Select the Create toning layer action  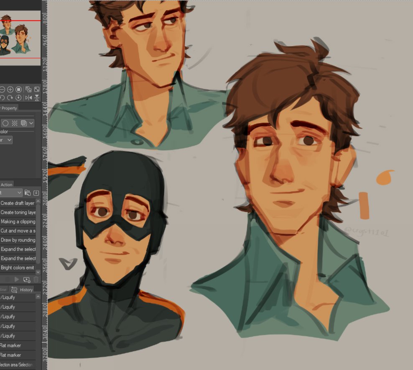click(x=18, y=212)
